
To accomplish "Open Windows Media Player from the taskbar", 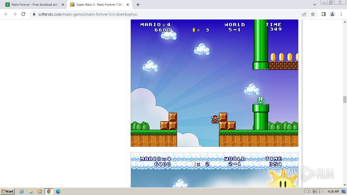I will point(40,191).
